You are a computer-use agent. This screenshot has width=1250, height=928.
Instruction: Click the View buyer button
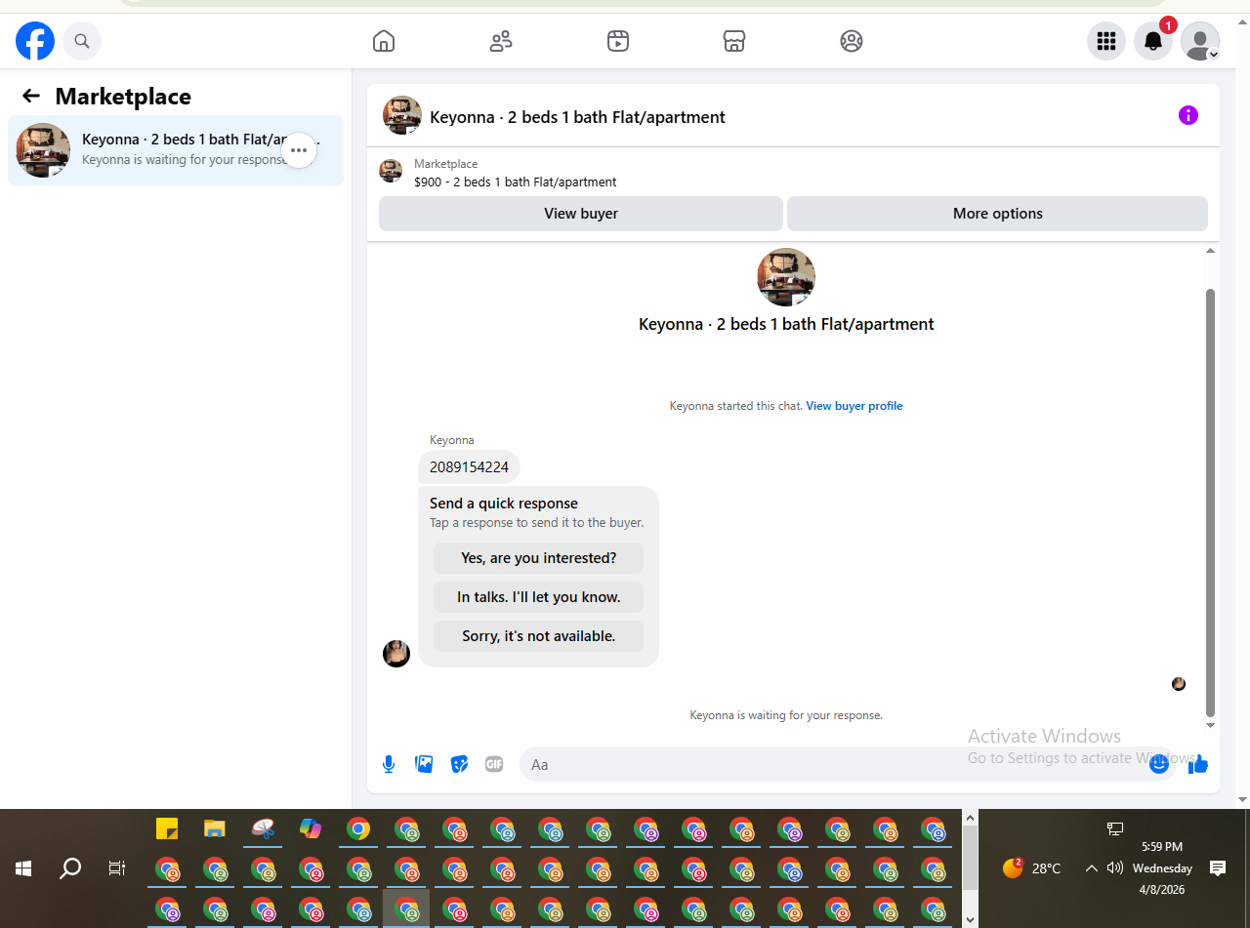[x=581, y=214]
